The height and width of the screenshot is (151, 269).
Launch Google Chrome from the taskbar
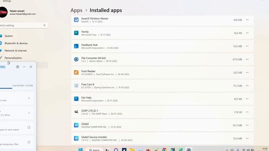coord(164,150)
